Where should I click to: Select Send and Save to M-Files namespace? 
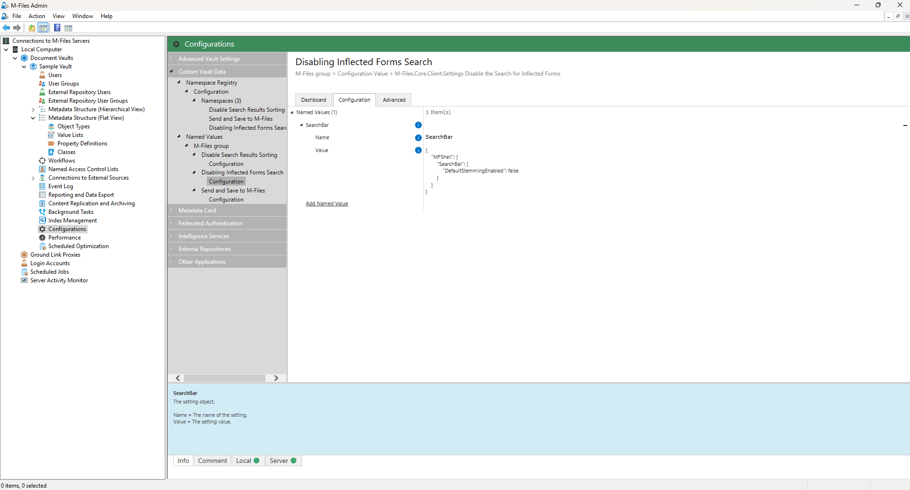point(241,119)
